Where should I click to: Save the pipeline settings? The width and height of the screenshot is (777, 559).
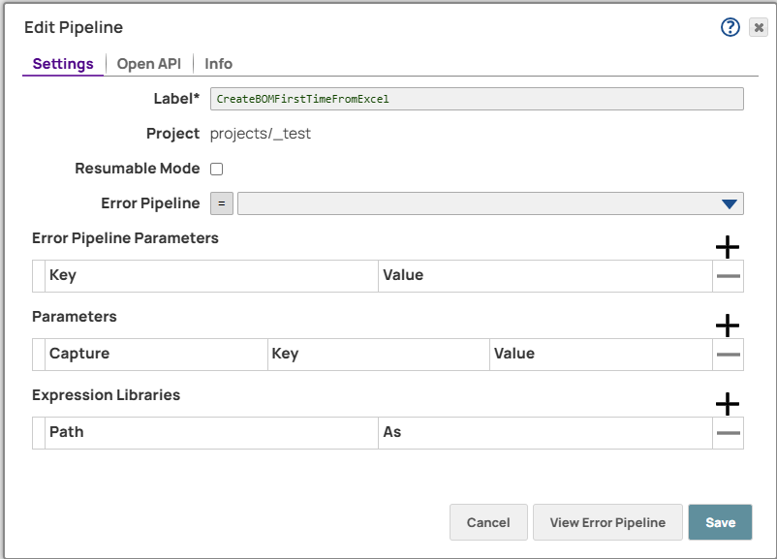tap(720, 522)
